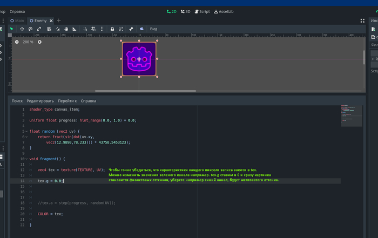Click the distraction-free mode expand icon
The width and height of the screenshot is (378, 238).
[x=362, y=21]
